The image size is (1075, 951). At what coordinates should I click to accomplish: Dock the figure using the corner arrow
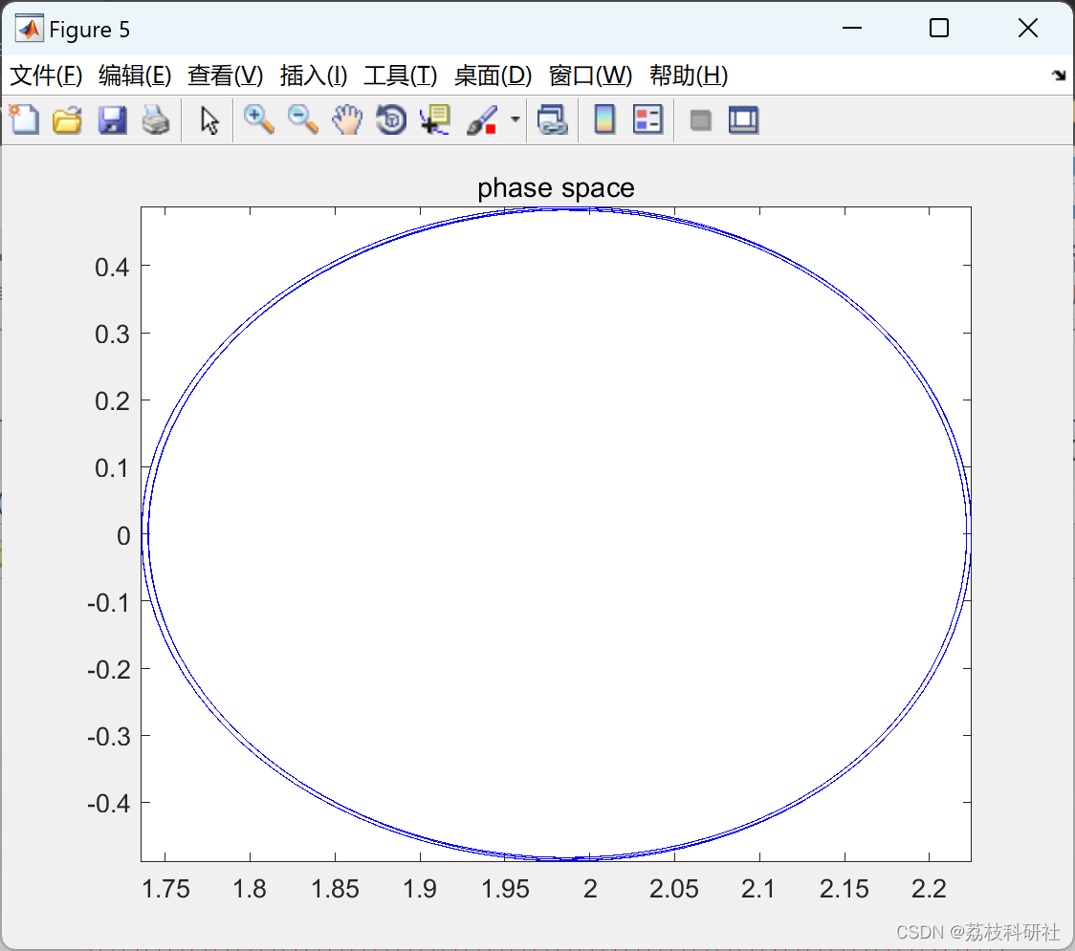tap(1058, 76)
